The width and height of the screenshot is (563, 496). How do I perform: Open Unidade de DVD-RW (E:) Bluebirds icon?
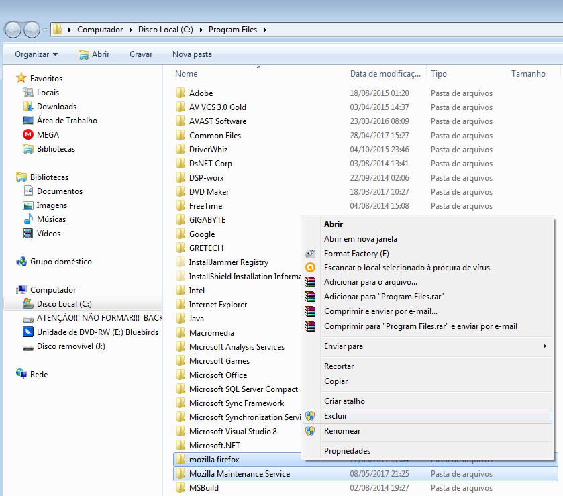pyautogui.click(x=28, y=332)
